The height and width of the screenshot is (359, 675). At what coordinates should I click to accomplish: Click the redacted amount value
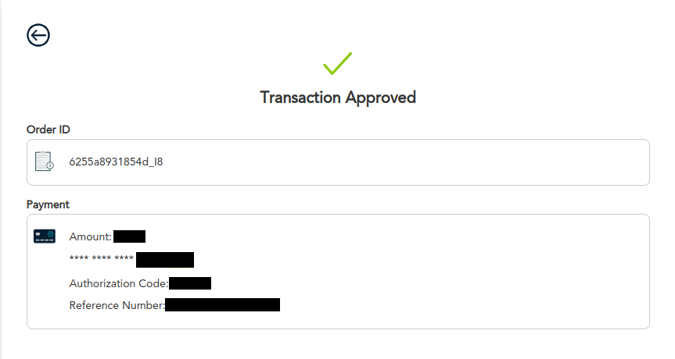click(x=130, y=236)
